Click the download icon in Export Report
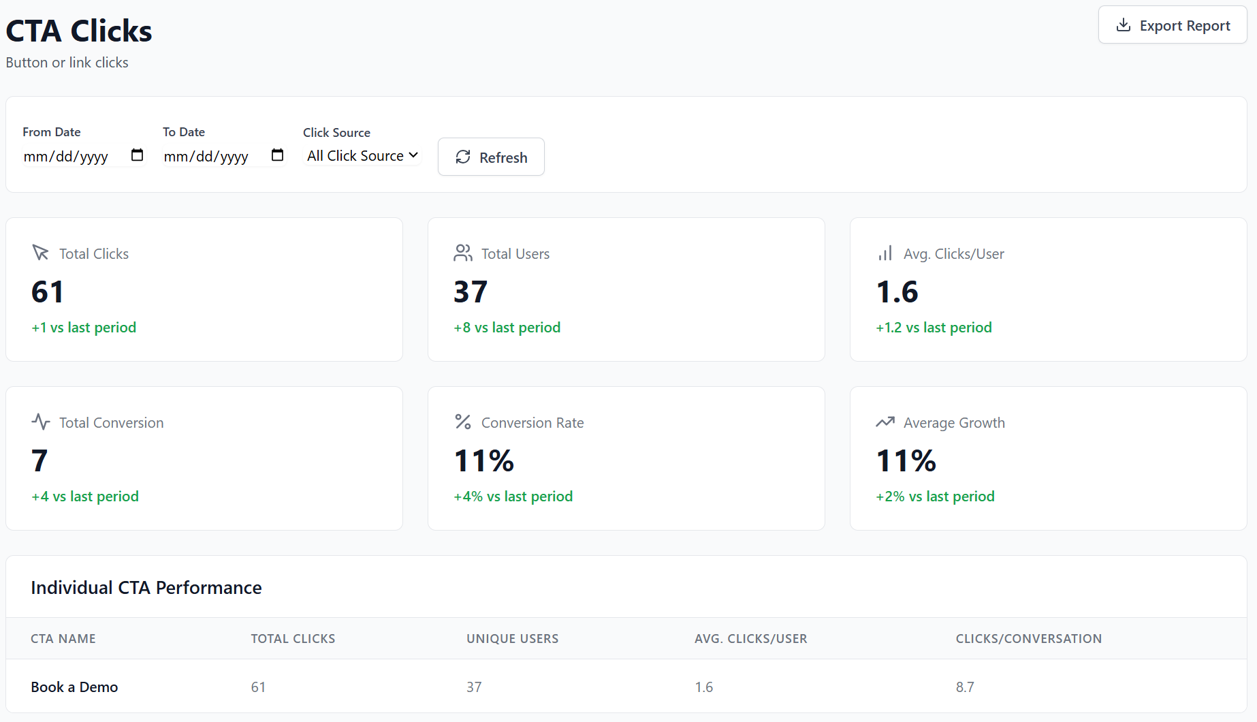1257x722 pixels. pos(1123,25)
